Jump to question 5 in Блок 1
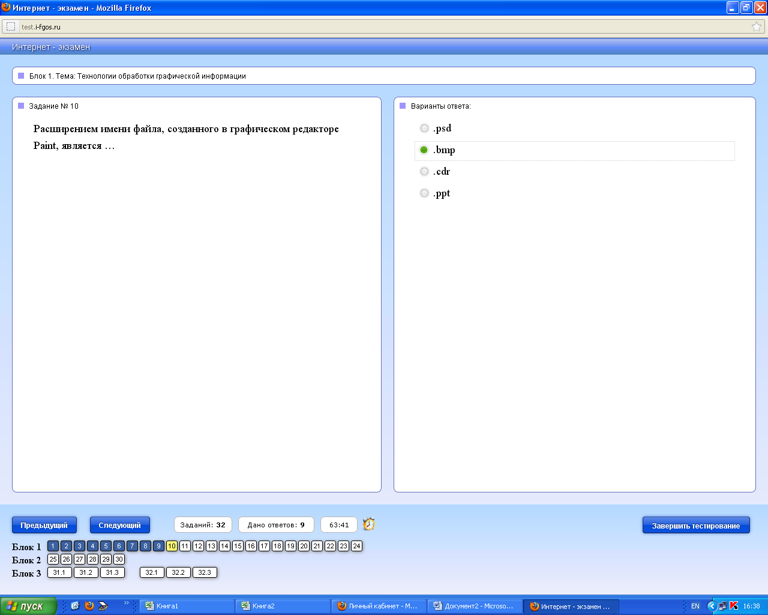This screenshot has height=615, width=768. [x=106, y=546]
